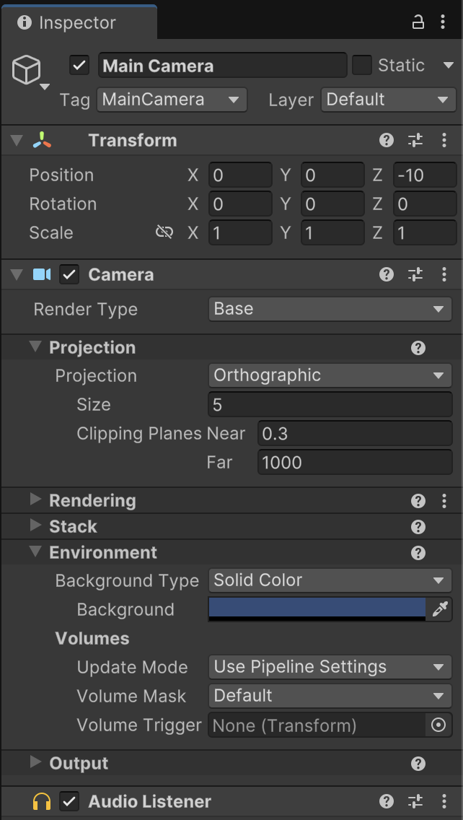Open the Background Type Solid Color dropdown
The height and width of the screenshot is (820, 463).
pos(330,580)
